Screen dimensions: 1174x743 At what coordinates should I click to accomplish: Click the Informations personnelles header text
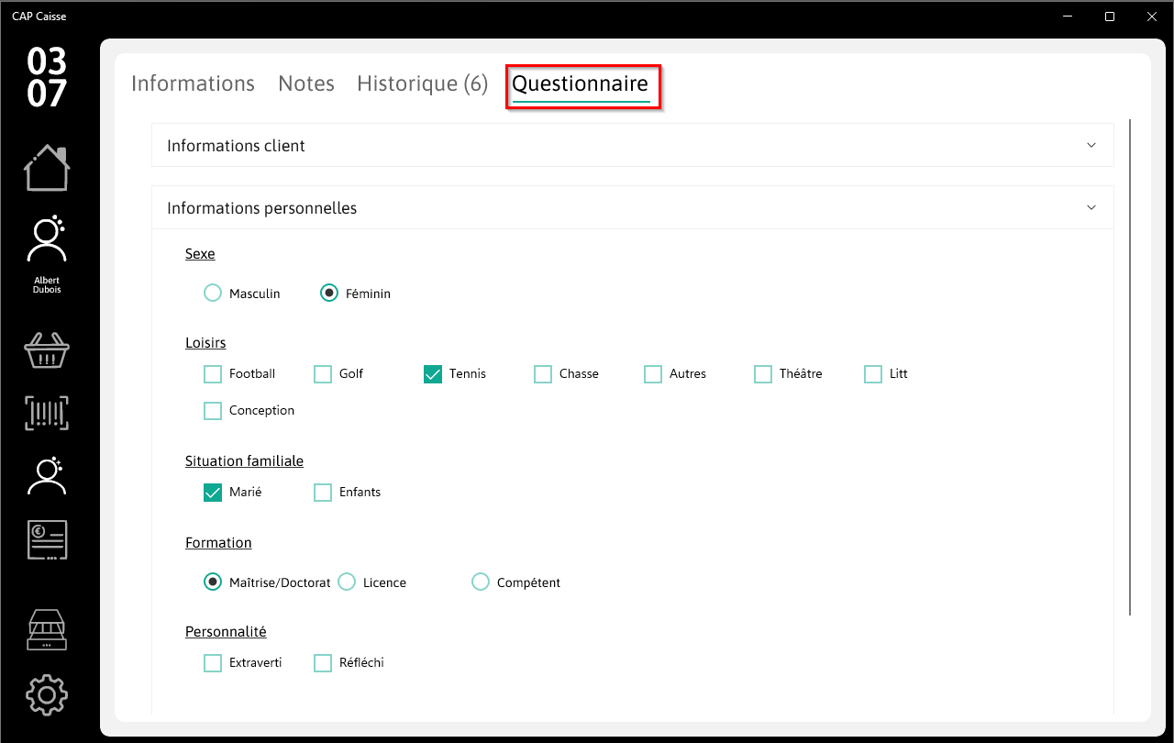261,208
